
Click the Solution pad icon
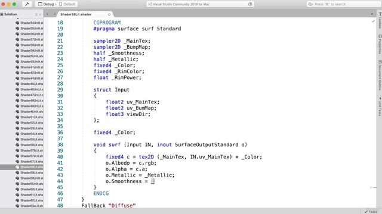[x=2, y=14]
